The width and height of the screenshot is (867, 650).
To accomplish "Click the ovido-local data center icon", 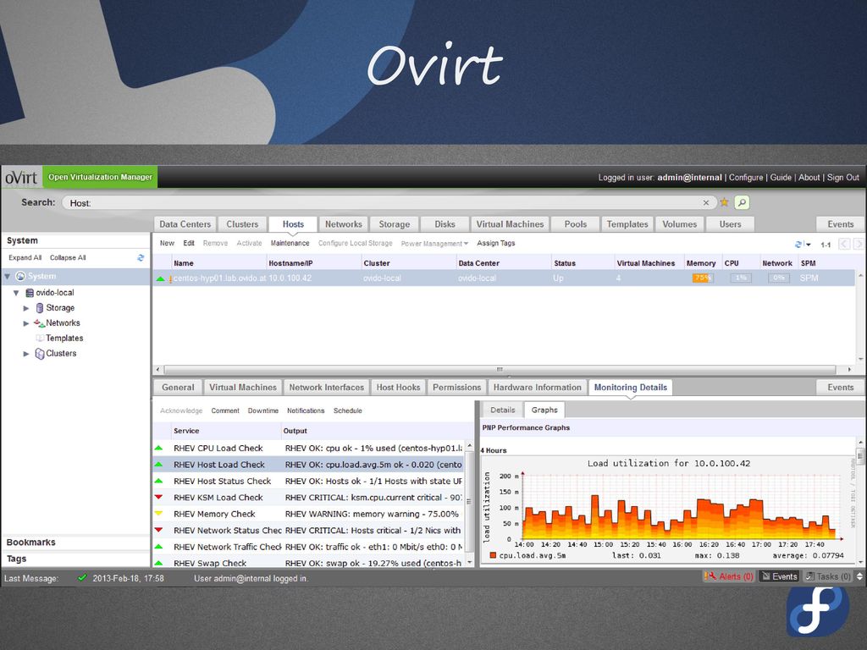I will pos(30,292).
